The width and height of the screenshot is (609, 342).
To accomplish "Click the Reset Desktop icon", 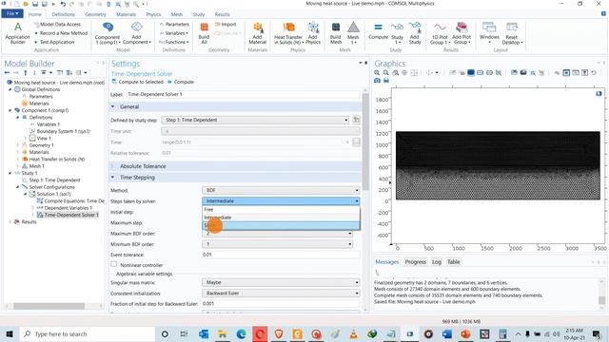I will [x=512, y=32].
